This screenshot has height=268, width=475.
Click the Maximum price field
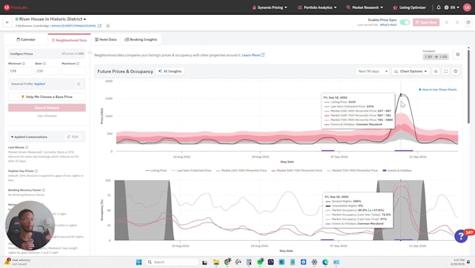tap(73, 71)
